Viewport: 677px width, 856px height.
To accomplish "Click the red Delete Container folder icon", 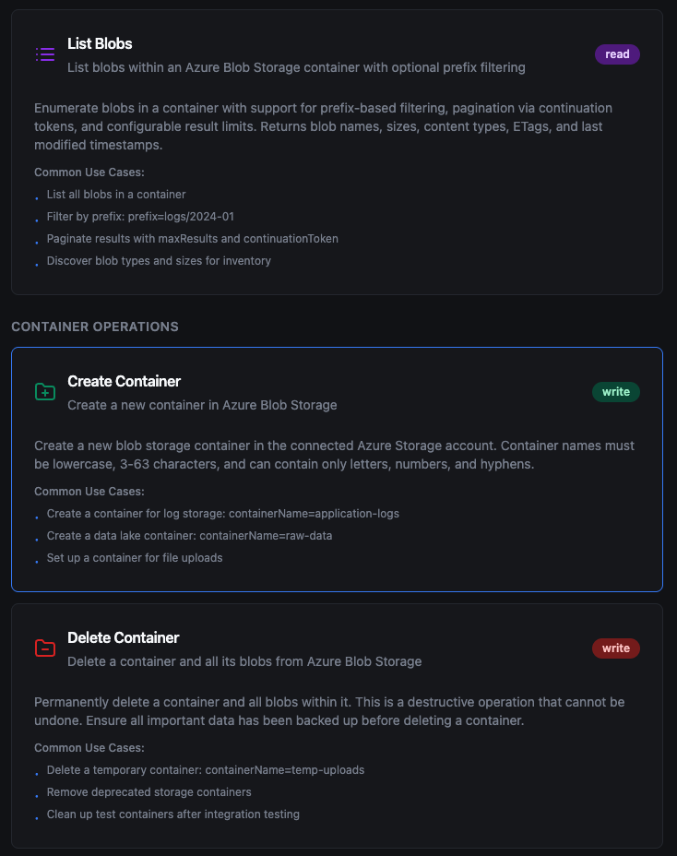I will [45, 648].
